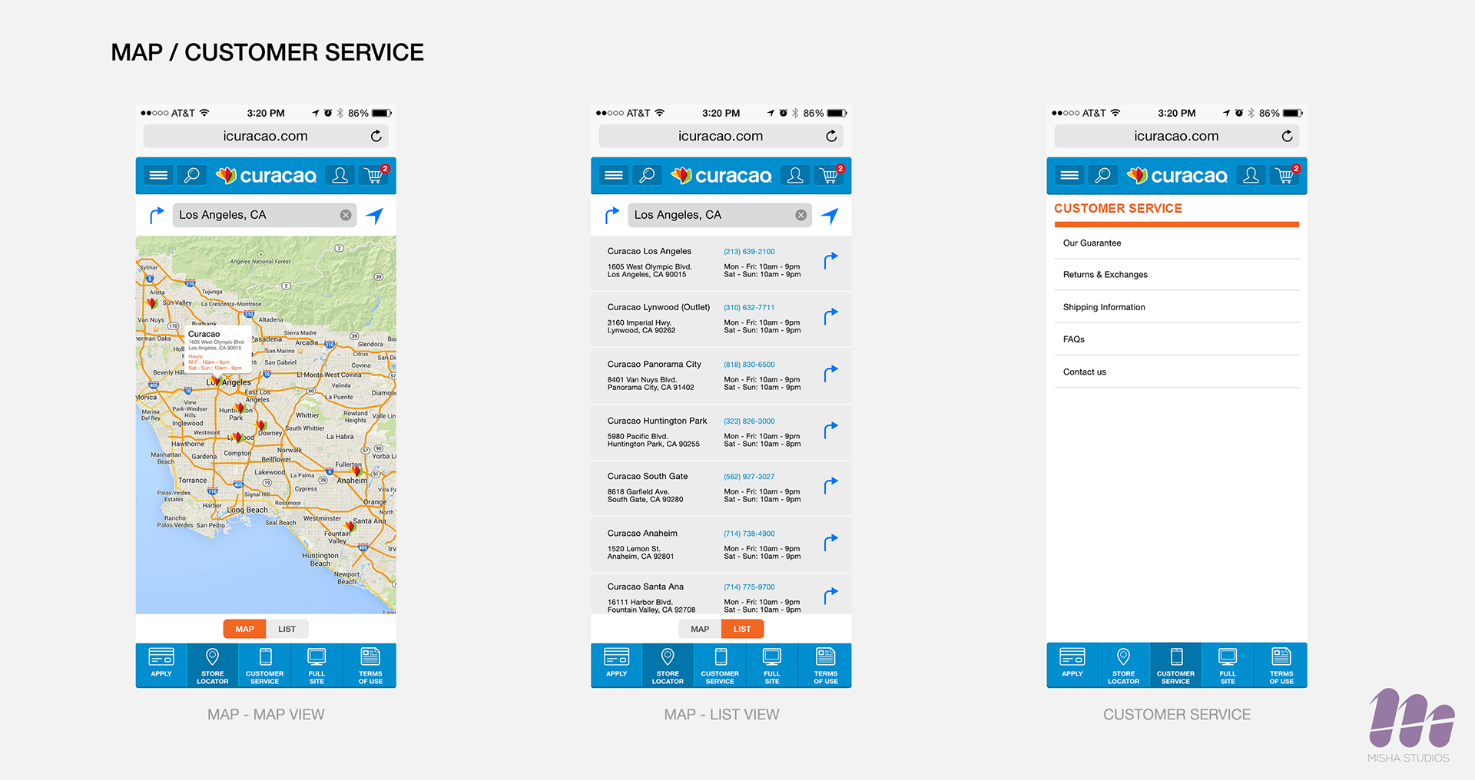Tap Curacao logo in Customer Service screen
Viewport: 1475px width, 780px height.
point(1177,176)
